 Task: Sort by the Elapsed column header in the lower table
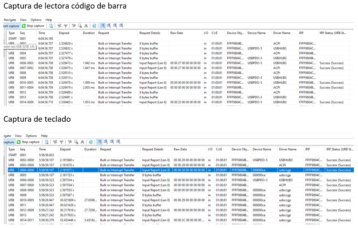click(x=65, y=149)
